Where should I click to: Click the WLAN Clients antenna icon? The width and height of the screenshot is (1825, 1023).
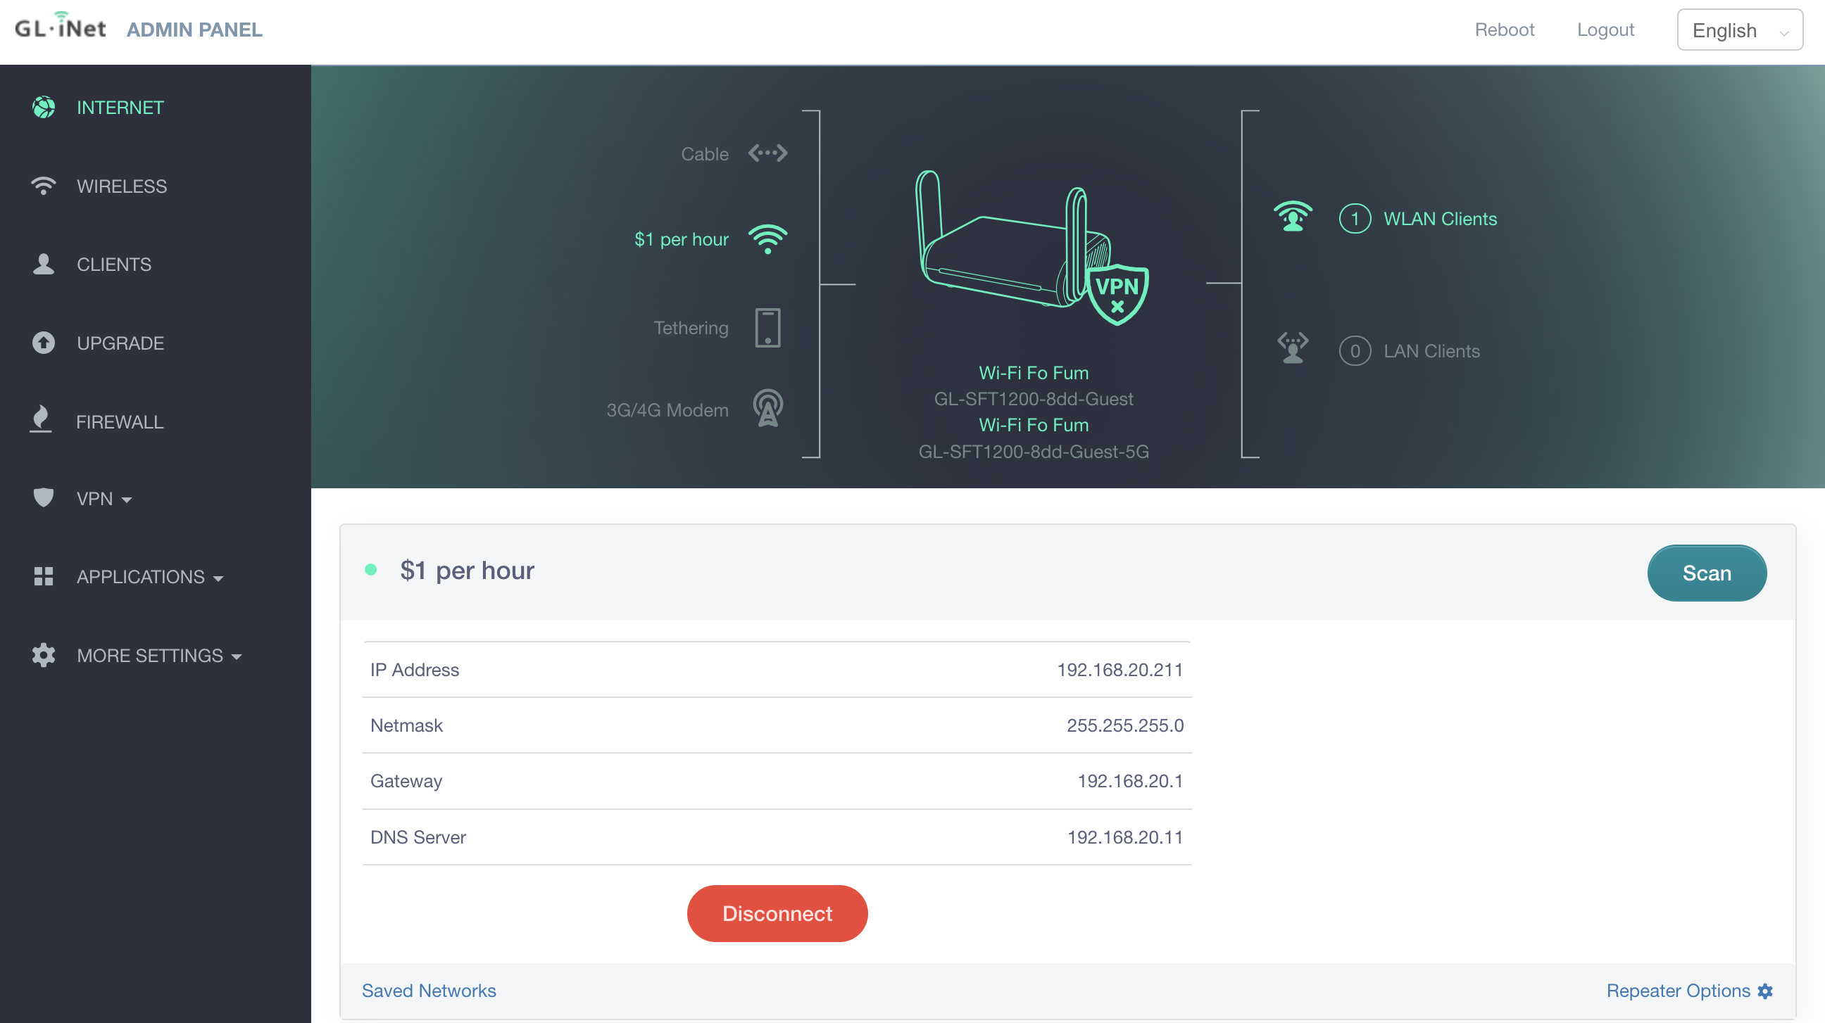point(1292,217)
